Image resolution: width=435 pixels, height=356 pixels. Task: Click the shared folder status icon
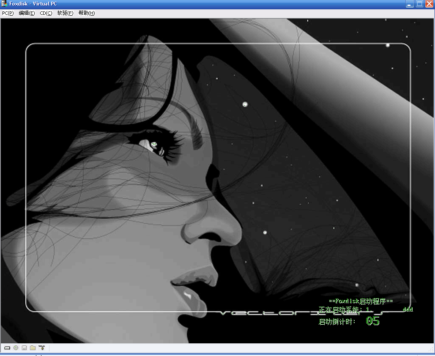33,348
